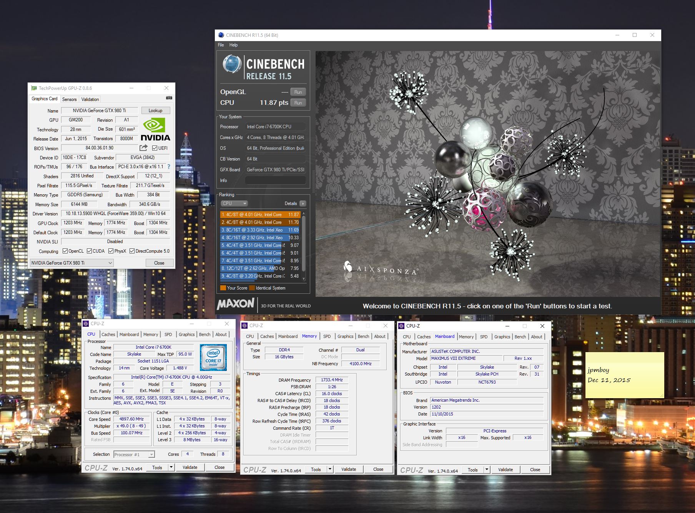
Task: Open Graphics tab in CPU-Z Mainboard window
Action: [502, 337]
